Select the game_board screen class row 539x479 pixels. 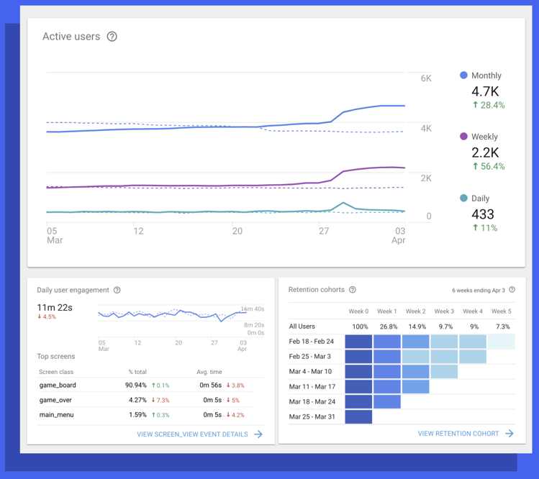pyautogui.click(x=145, y=386)
